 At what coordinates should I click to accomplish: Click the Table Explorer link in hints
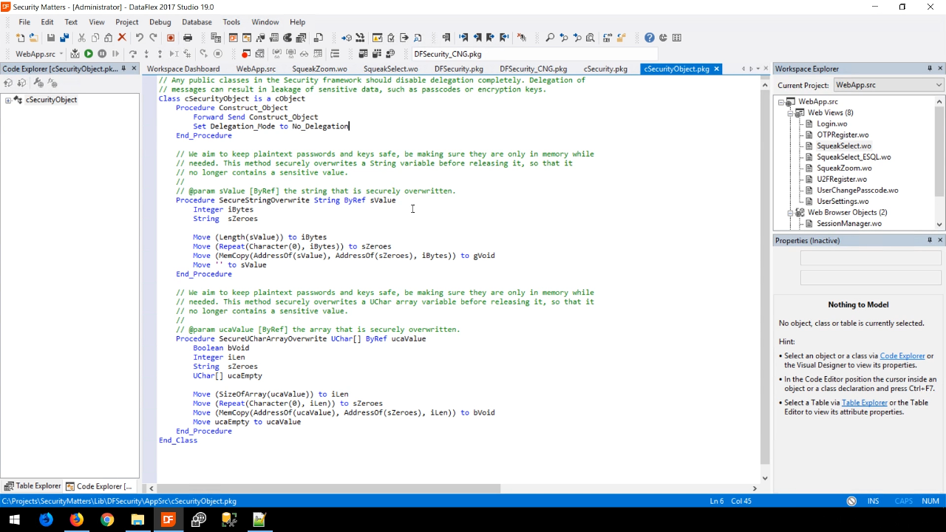tap(864, 403)
